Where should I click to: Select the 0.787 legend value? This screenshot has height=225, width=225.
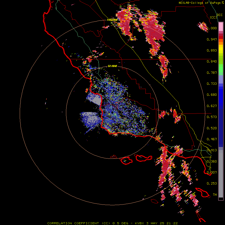[x=212, y=72]
